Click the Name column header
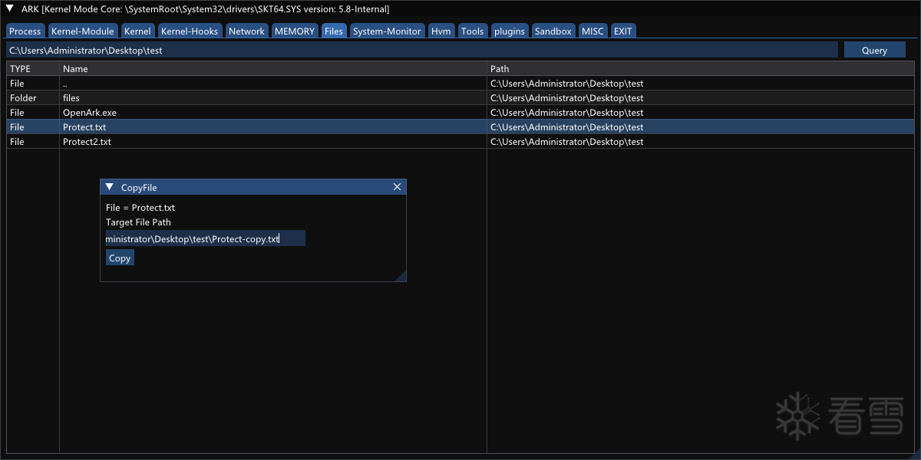The height and width of the screenshot is (460, 921). (x=273, y=68)
